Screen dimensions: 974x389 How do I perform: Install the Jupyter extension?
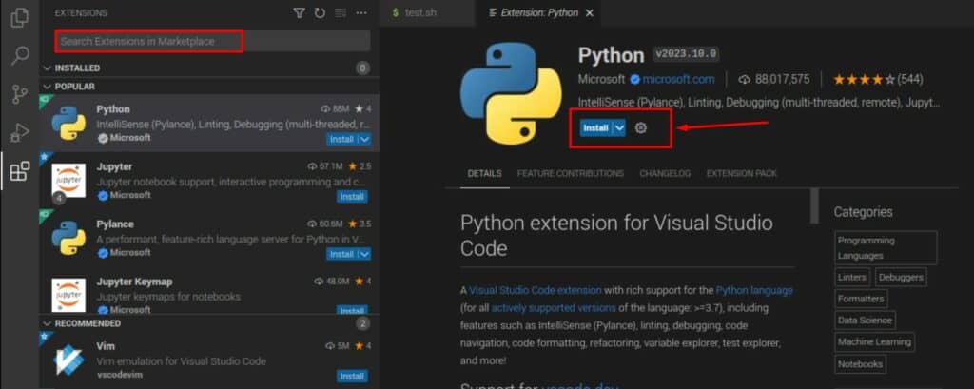click(x=352, y=196)
